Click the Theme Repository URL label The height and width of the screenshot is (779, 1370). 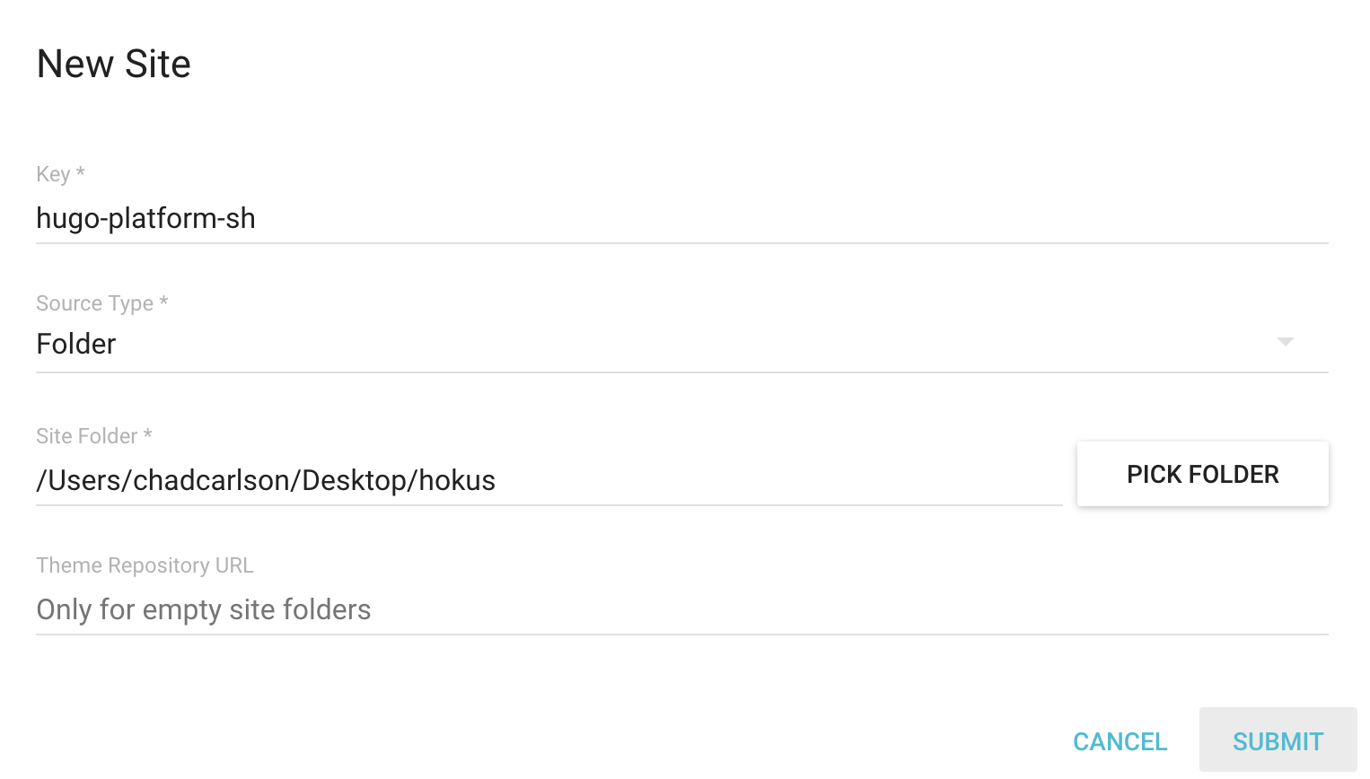pos(145,565)
